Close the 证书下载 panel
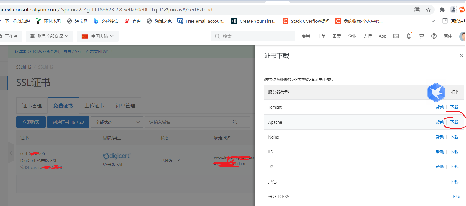Image resolution: width=466 pixels, height=206 pixels. point(462,56)
